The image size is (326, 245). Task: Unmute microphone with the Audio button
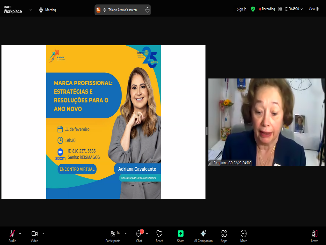[12, 236]
